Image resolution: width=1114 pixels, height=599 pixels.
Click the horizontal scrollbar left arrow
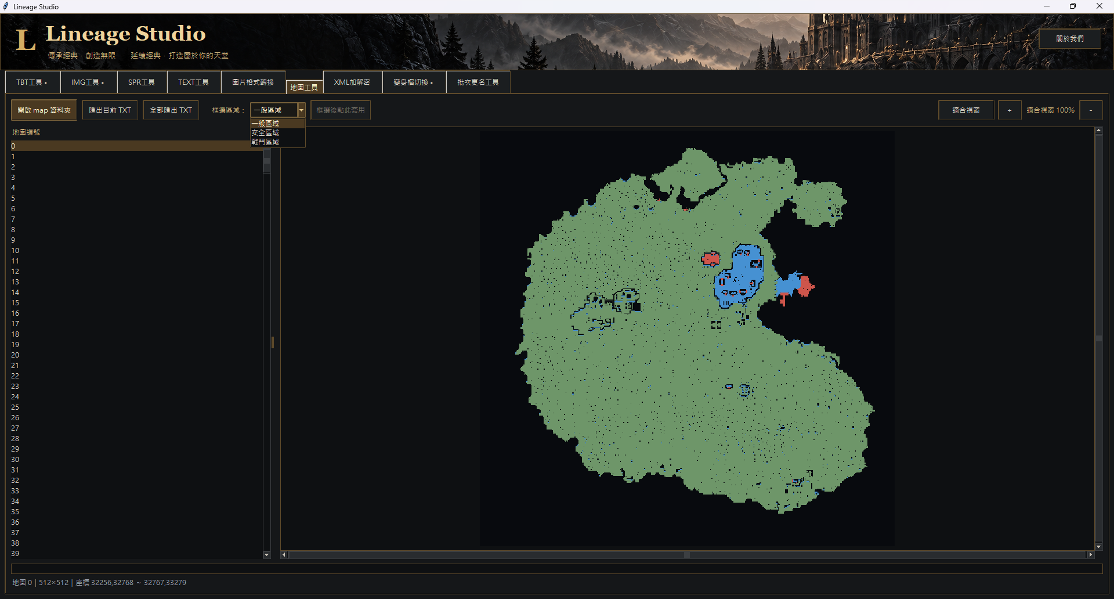(284, 555)
